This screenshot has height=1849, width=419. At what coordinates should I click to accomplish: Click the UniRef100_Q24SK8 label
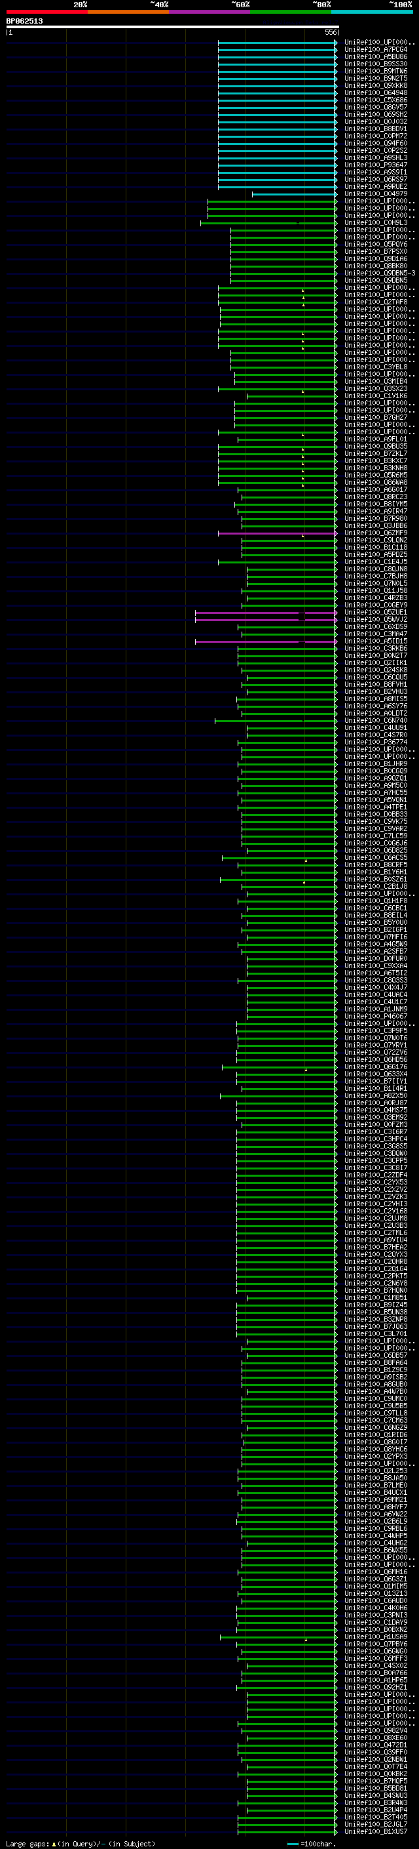[375, 670]
